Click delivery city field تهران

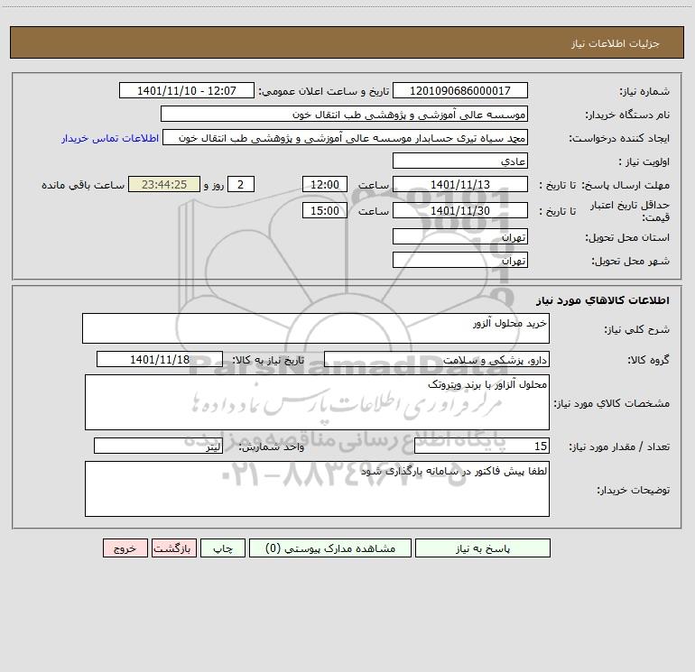[x=460, y=260]
